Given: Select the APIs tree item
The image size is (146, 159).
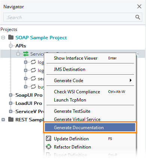Looking at the screenshot, I should click(21, 46).
